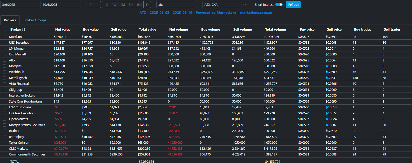Viewport: 412px width, 163px height.
Task: Go to the next date range arrow
Action: point(97,5)
